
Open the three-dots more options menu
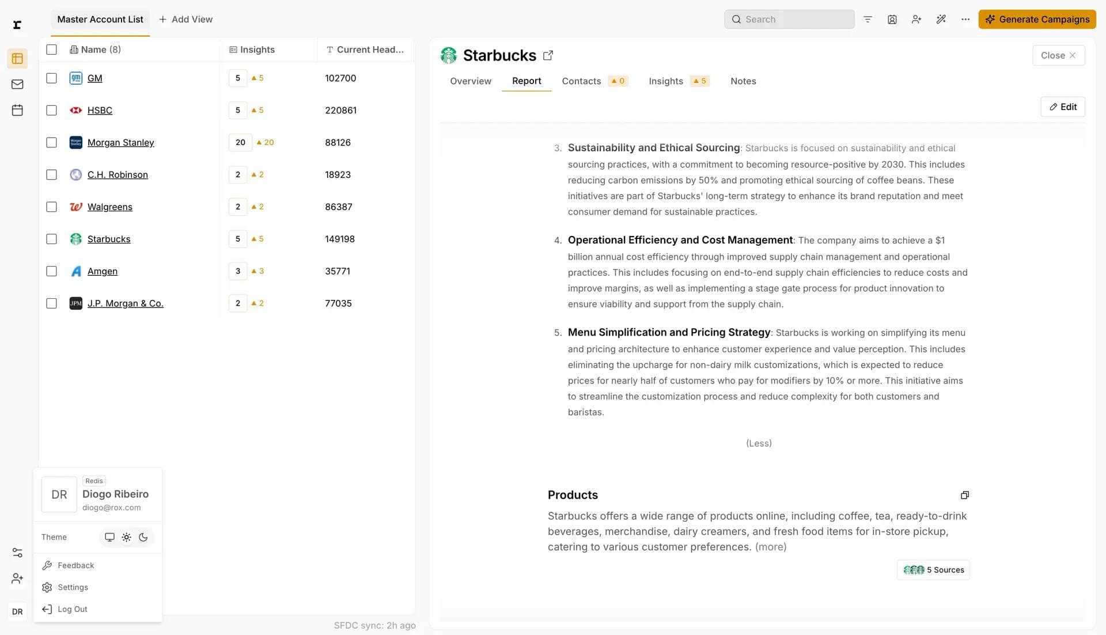coord(965,19)
